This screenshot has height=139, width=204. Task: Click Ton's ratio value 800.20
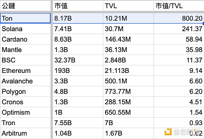tap(178, 18)
